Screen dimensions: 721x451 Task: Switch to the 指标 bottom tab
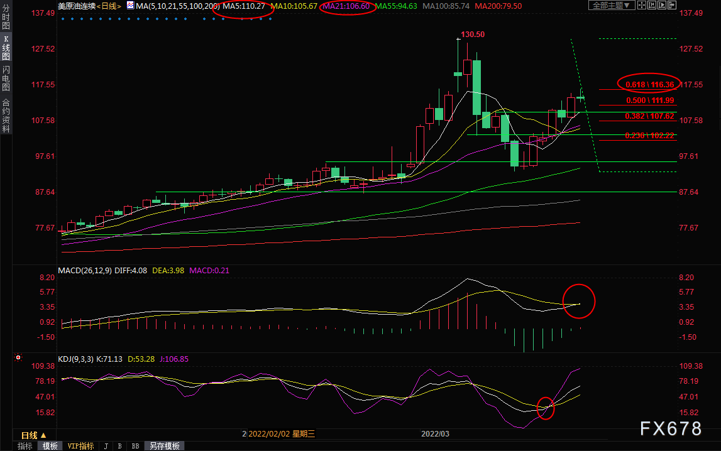tap(25, 446)
